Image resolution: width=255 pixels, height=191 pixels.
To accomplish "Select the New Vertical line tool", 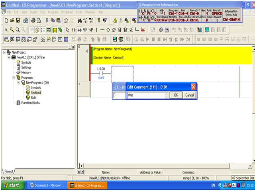I will [x=96, y=30].
